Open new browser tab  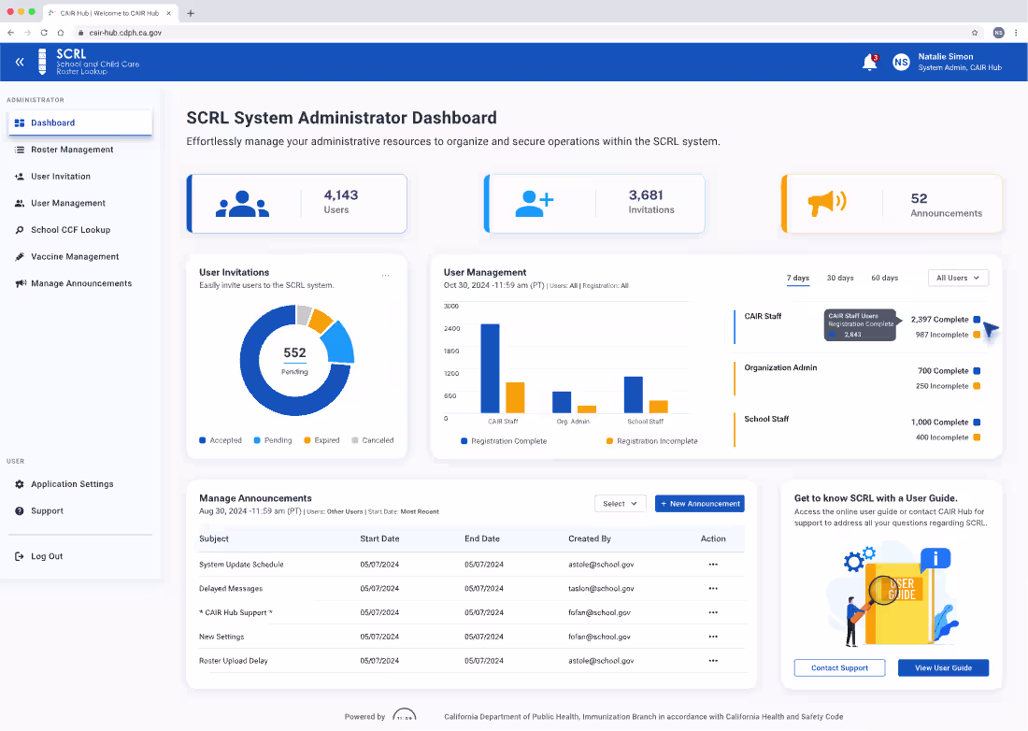coord(191,13)
